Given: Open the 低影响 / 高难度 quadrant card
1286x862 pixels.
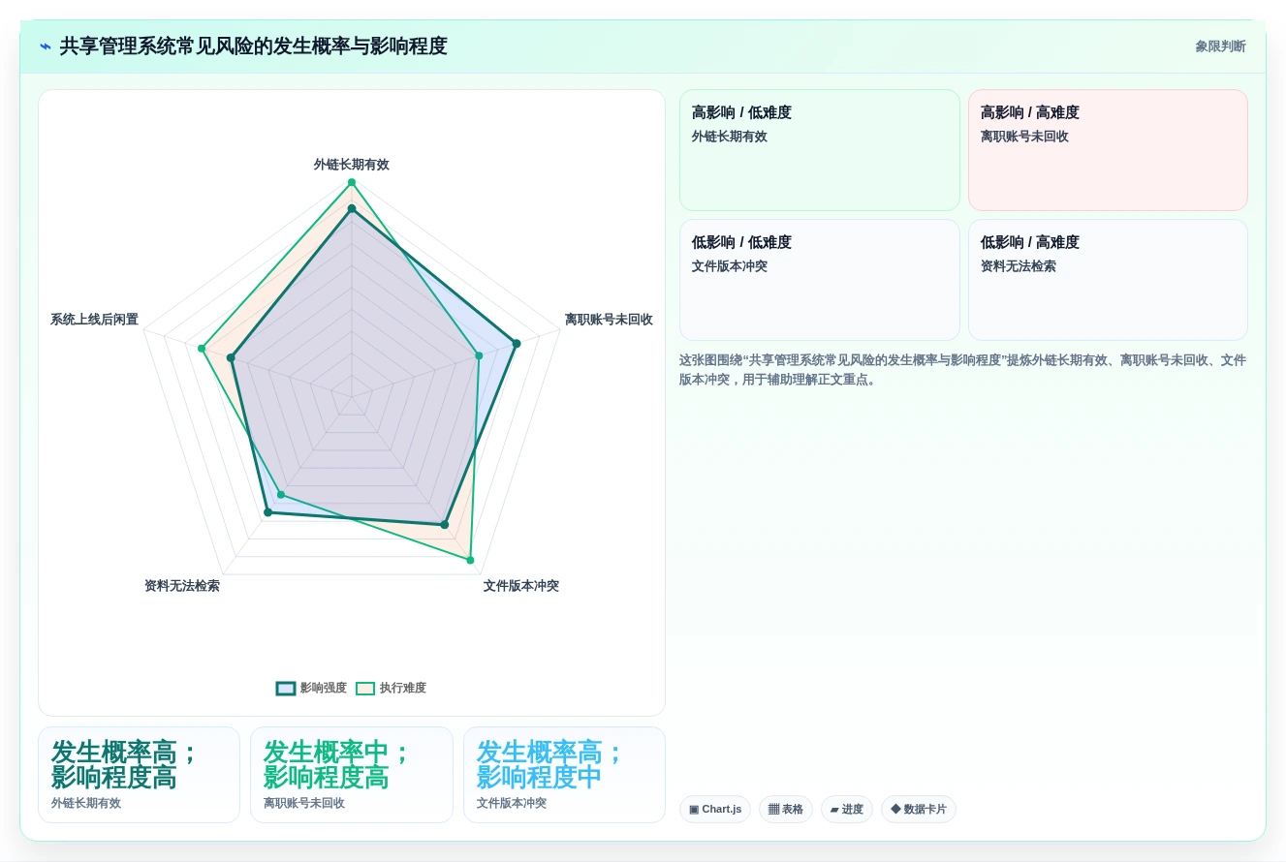Looking at the screenshot, I should (x=1108, y=280).
